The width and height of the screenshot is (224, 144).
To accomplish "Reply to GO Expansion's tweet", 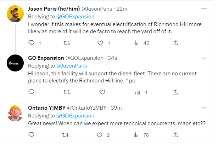I will pos(31,92).
